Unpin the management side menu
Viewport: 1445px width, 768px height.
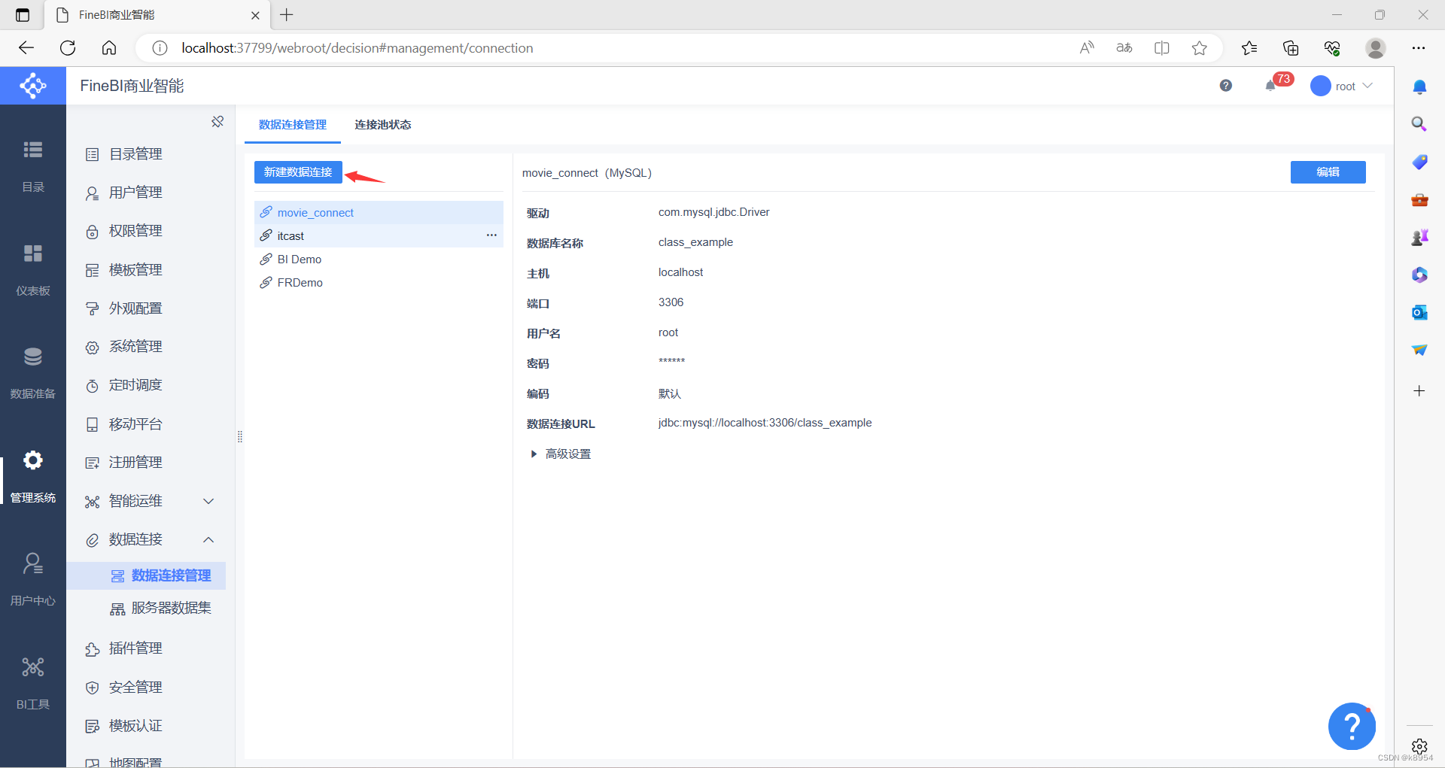[218, 122]
